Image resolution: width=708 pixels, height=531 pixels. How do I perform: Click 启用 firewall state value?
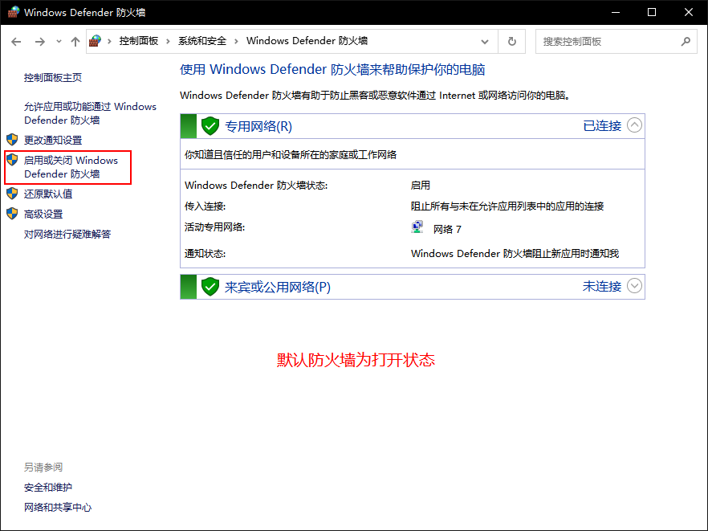(x=421, y=186)
